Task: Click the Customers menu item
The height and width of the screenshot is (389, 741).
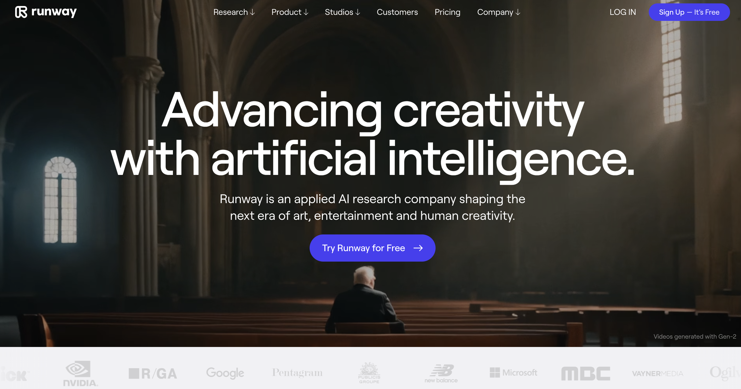Action: [397, 12]
